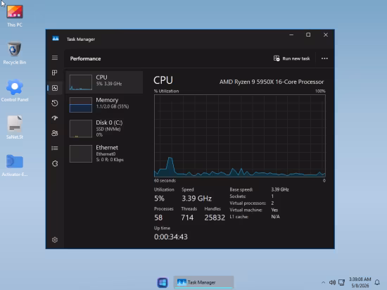
Task: Click the Up time value 0:00:34:43
Action: point(171,237)
